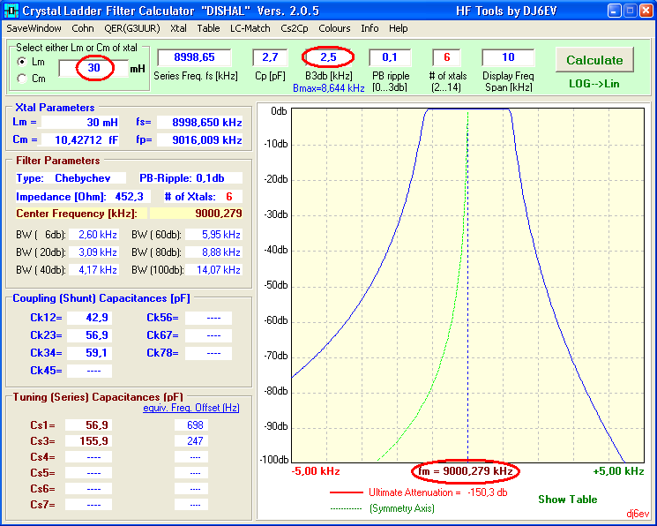
Task: Click Center Frequency value 9000,279
Action: (x=196, y=214)
